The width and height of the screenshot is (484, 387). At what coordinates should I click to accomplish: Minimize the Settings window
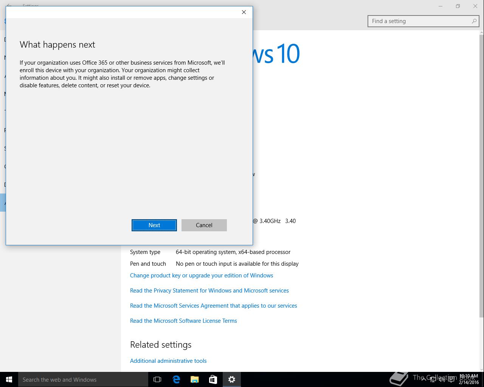(x=441, y=6)
